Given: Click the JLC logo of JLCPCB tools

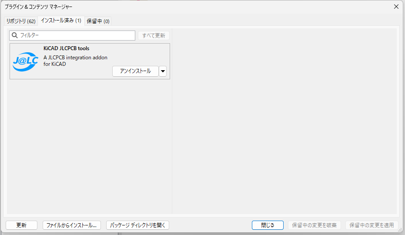Looking at the screenshot, I should coord(25,61).
